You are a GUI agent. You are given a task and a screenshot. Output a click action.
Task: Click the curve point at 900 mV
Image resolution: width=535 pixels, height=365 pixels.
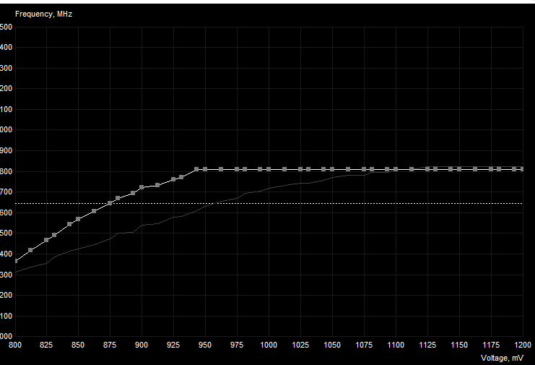coord(142,187)
